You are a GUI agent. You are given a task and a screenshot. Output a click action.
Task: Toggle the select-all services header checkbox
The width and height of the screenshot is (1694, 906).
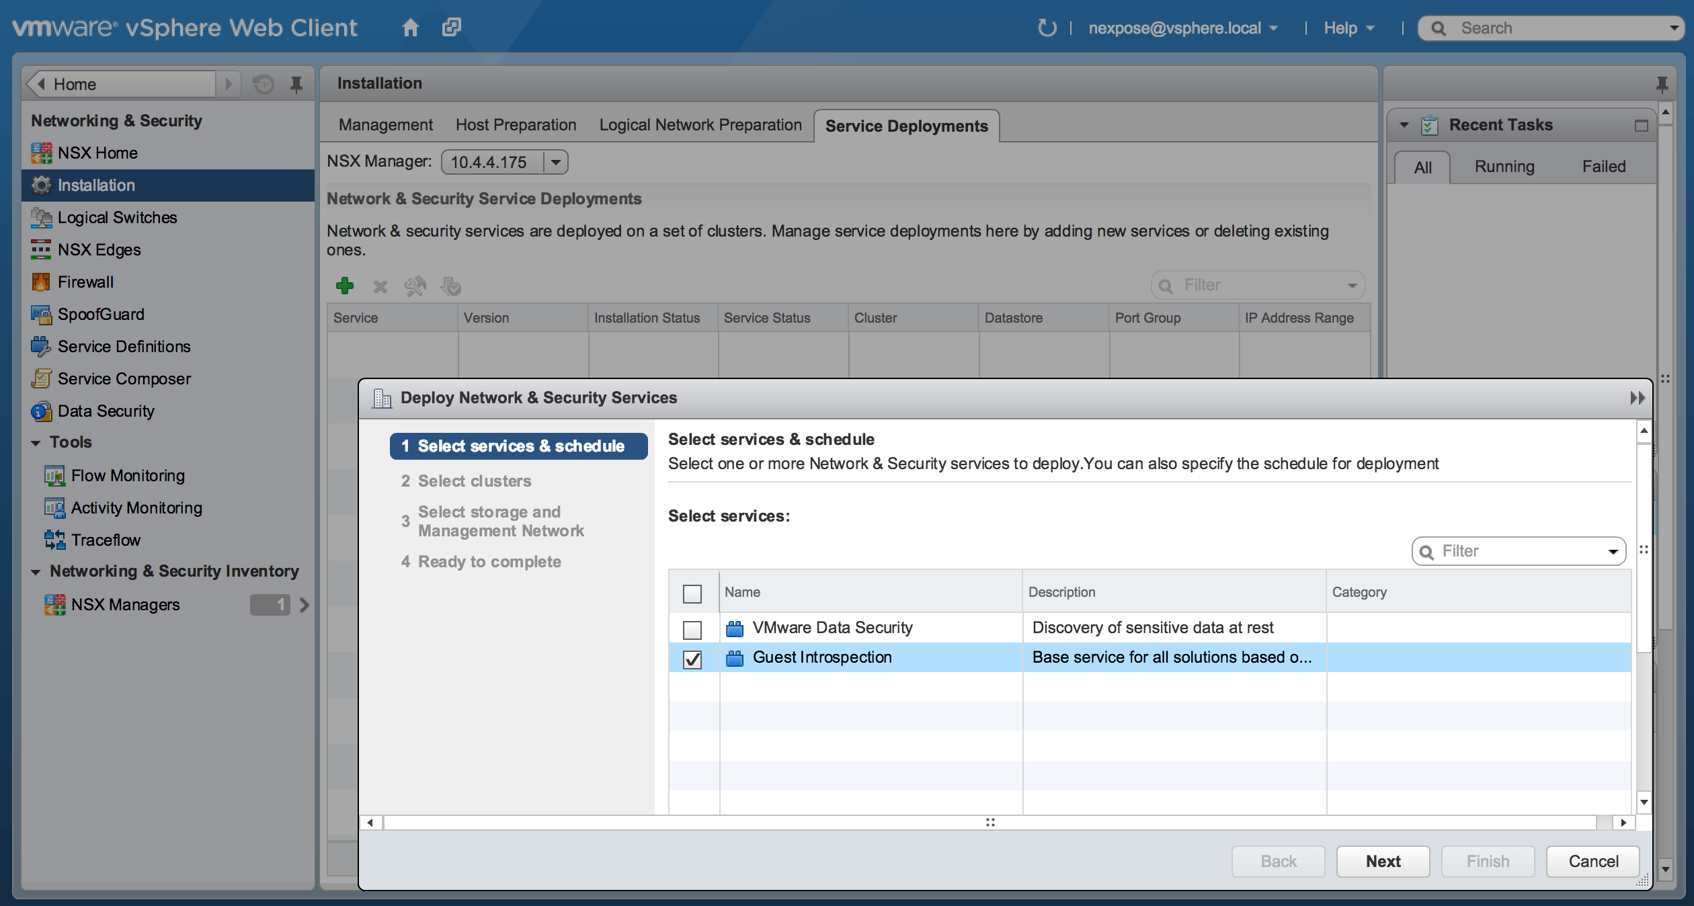click(692, 593)
